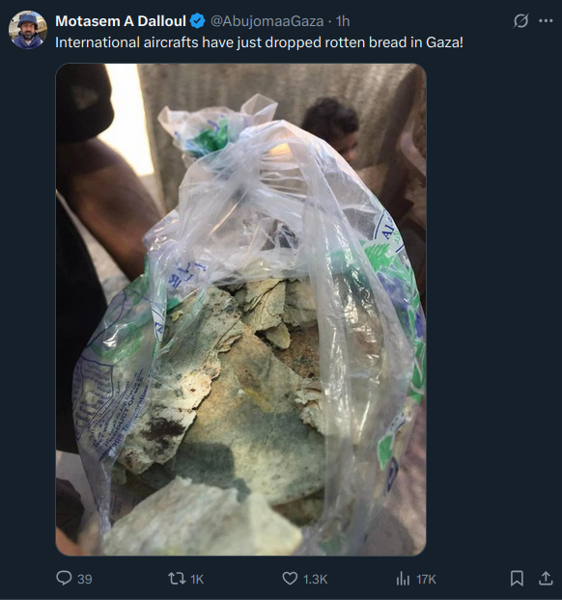Like the post with the heart icon
This screenshot has height=600, width=562.
290,578
